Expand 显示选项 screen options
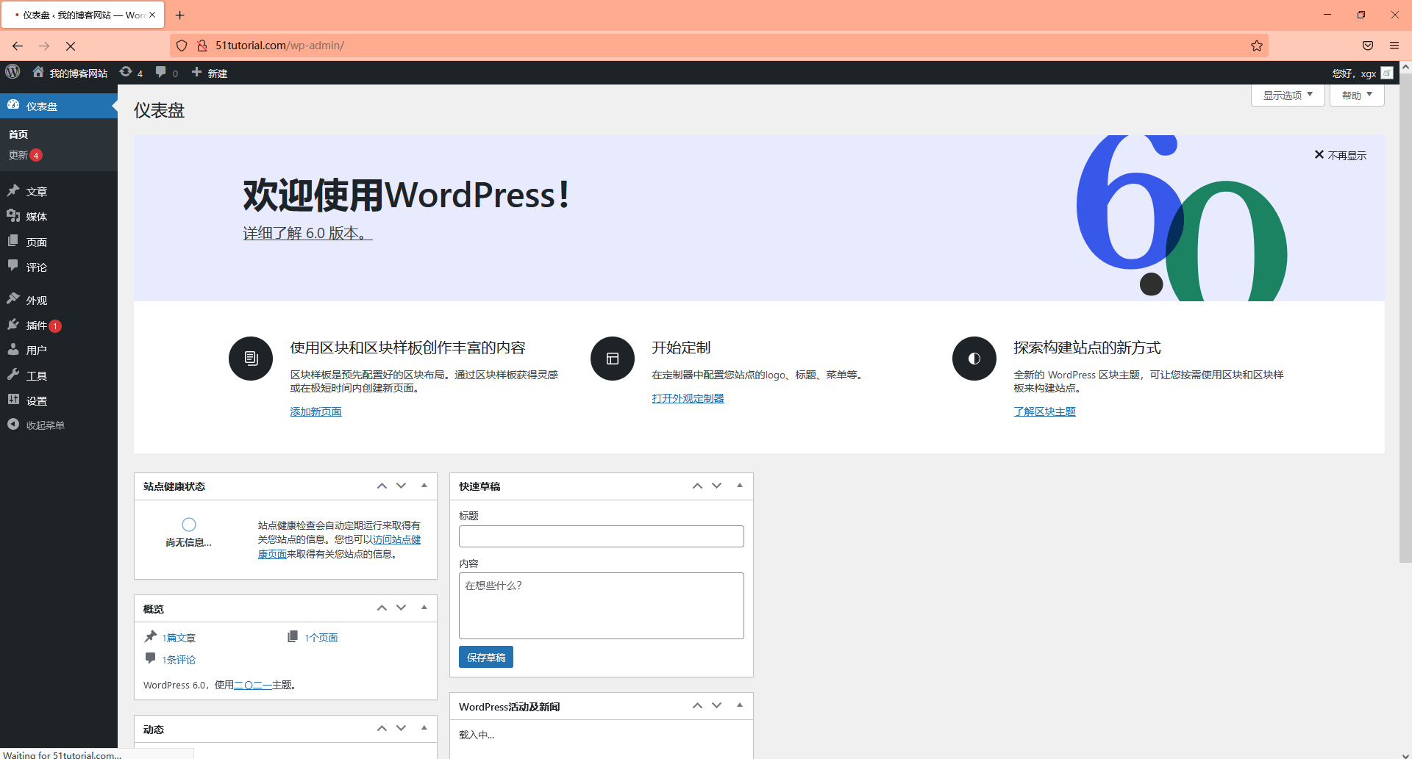This screenshot has height=759, width=1412. [x=1288, y=95]
